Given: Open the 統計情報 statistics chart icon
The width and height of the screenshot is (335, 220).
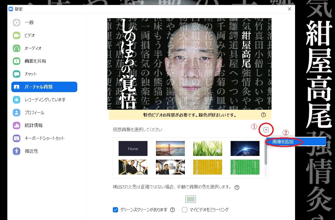Looking at the screenshot, I should tap(17, 125).
